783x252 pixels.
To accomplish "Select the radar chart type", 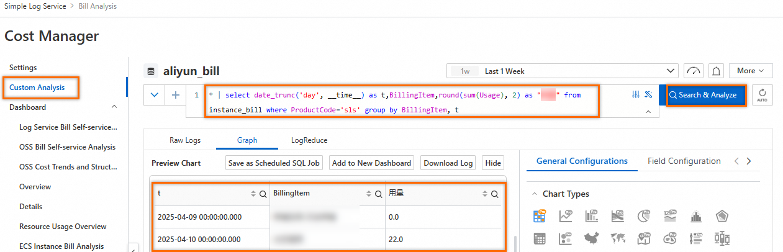I will click(x=722, y=217).
